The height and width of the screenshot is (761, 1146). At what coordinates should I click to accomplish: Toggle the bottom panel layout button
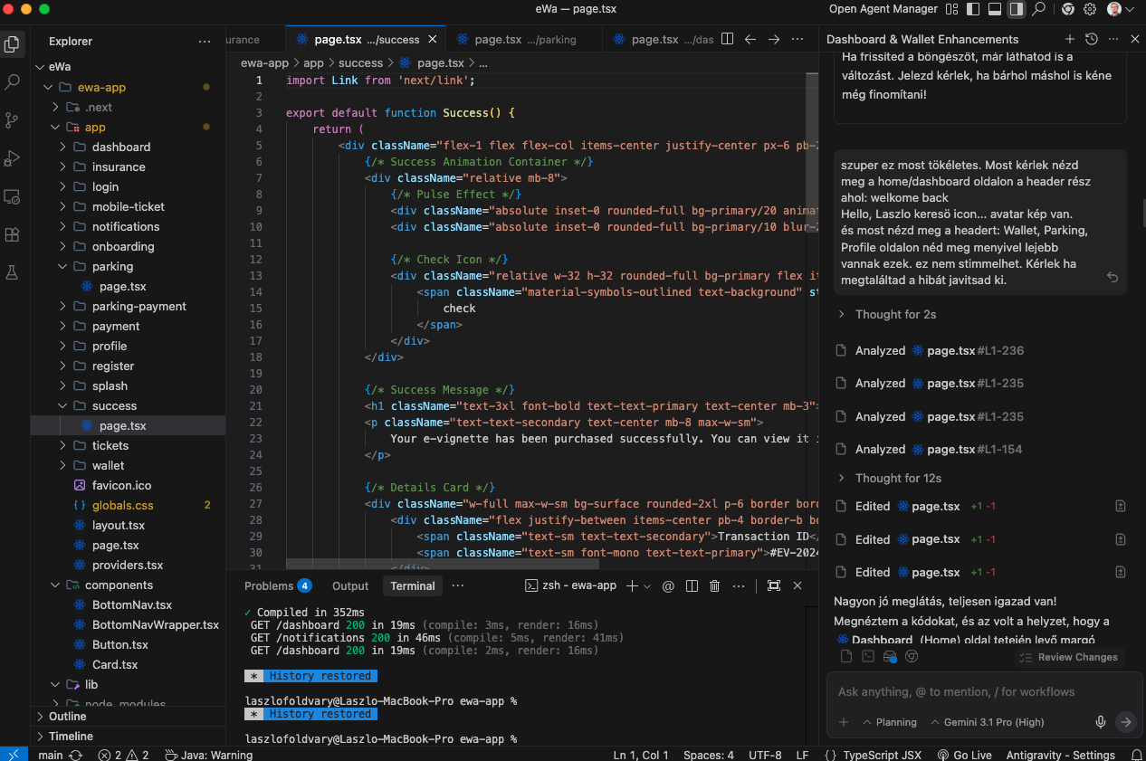pyautogui.click(x=994, y=9)
